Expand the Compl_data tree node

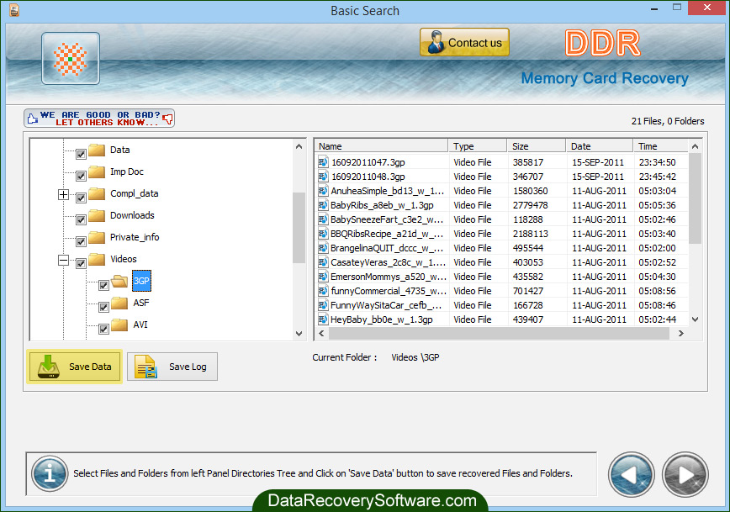(x=63, y=193)
